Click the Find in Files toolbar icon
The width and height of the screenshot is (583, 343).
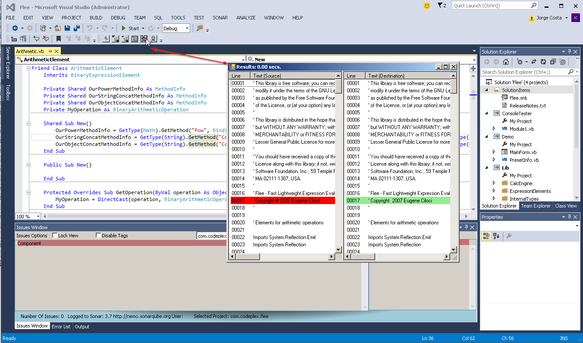(199, 28)
